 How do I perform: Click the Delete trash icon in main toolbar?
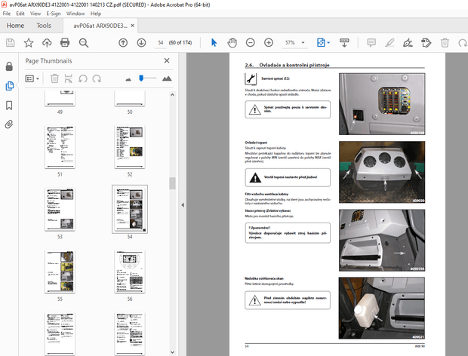click(445, 43)
